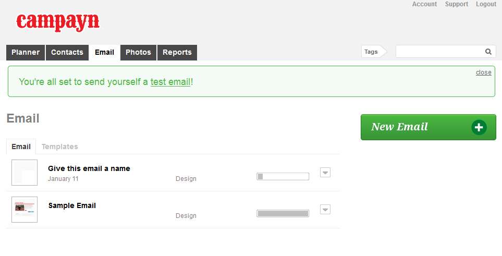Image resolution: width=502 pixels, height=256 pixels.
Task: Expand the Sample Email dropdown arrow
Action: pyautogui.click(x=325, y=210)
